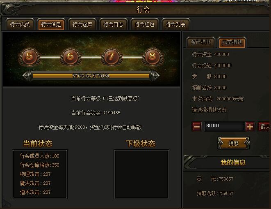Click the level 7 guild badge
This screenshot has width=271, height=209.
click(x=111, y=57)
